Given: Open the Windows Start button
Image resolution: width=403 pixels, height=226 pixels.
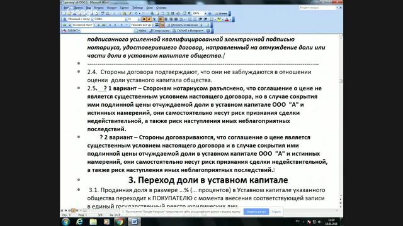Looking at the screenshot, I should [65, 222].
